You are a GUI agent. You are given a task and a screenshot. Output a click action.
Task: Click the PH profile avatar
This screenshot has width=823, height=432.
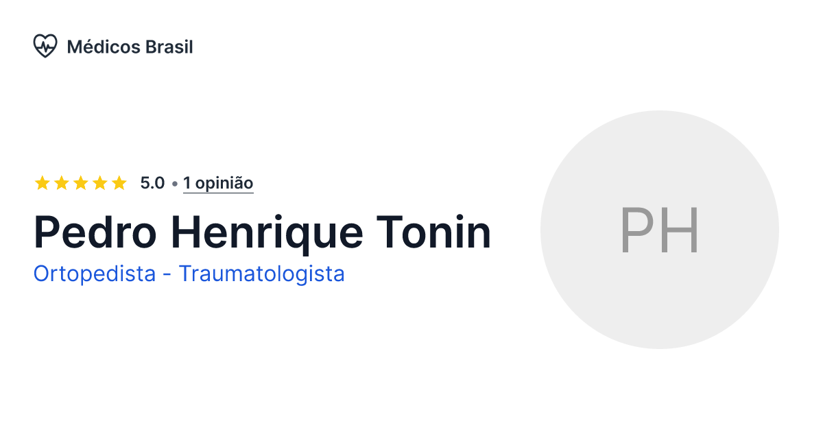pyautogui.click(x=660, y=230)
